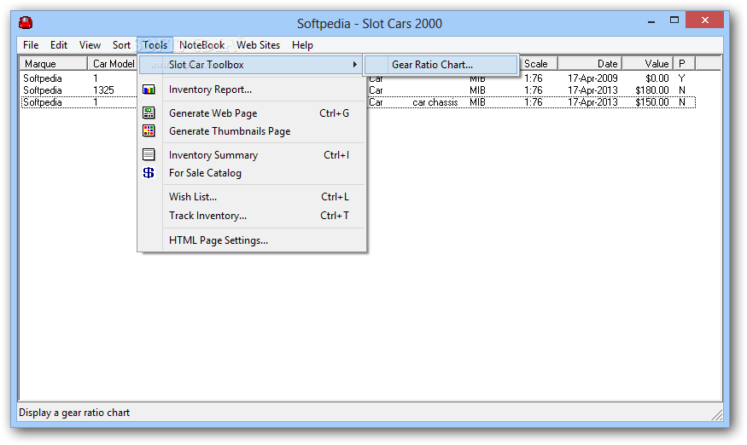
Task: Minimize the Slot Cars 2000 window
Action: coord(651,21)
